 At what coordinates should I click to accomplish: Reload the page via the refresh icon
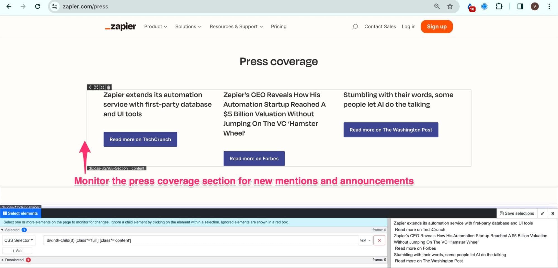pyautogui.click(x=38, y=6)
